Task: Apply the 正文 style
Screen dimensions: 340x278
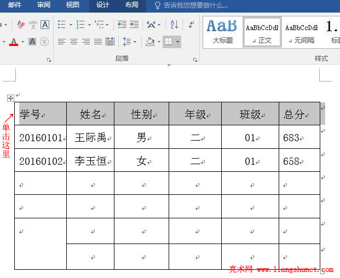Action: pos(262,32)
